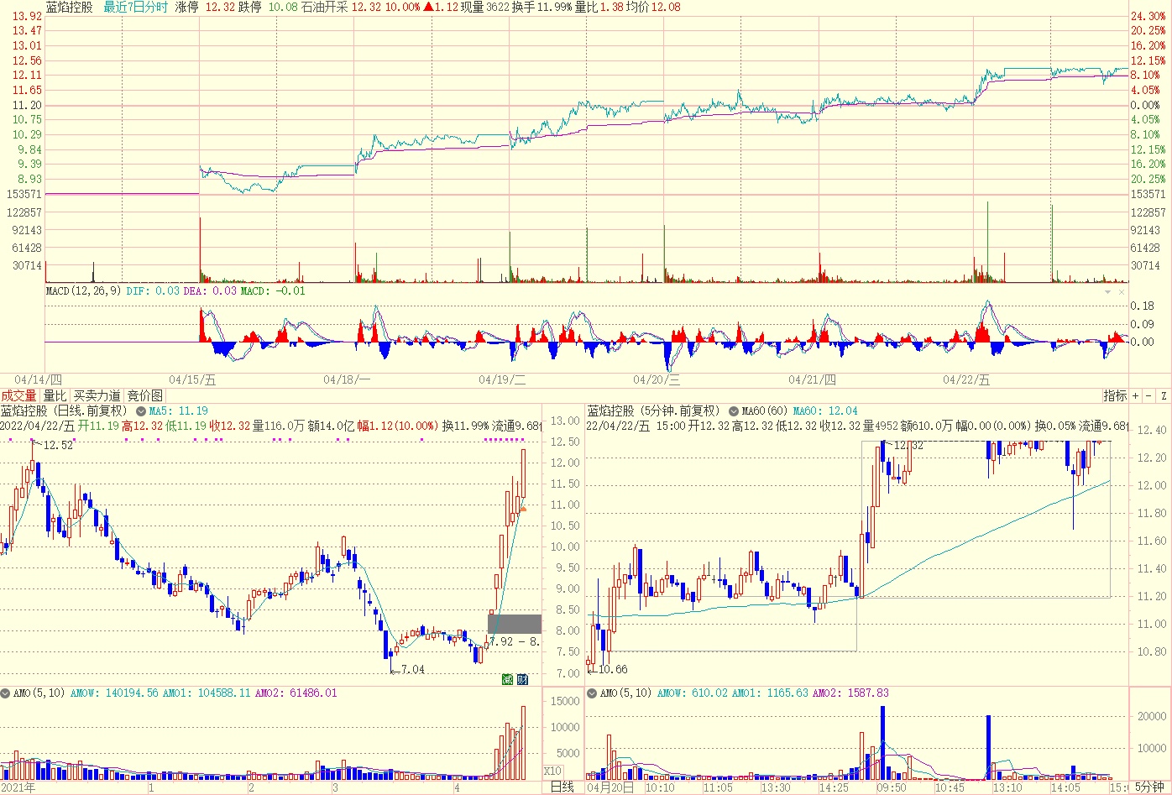The height and width of the screenshot is (795, 1172).
Task: Expand the 5-minute chart MA60 indicator dropdown
Action: (x=734, y=411)
